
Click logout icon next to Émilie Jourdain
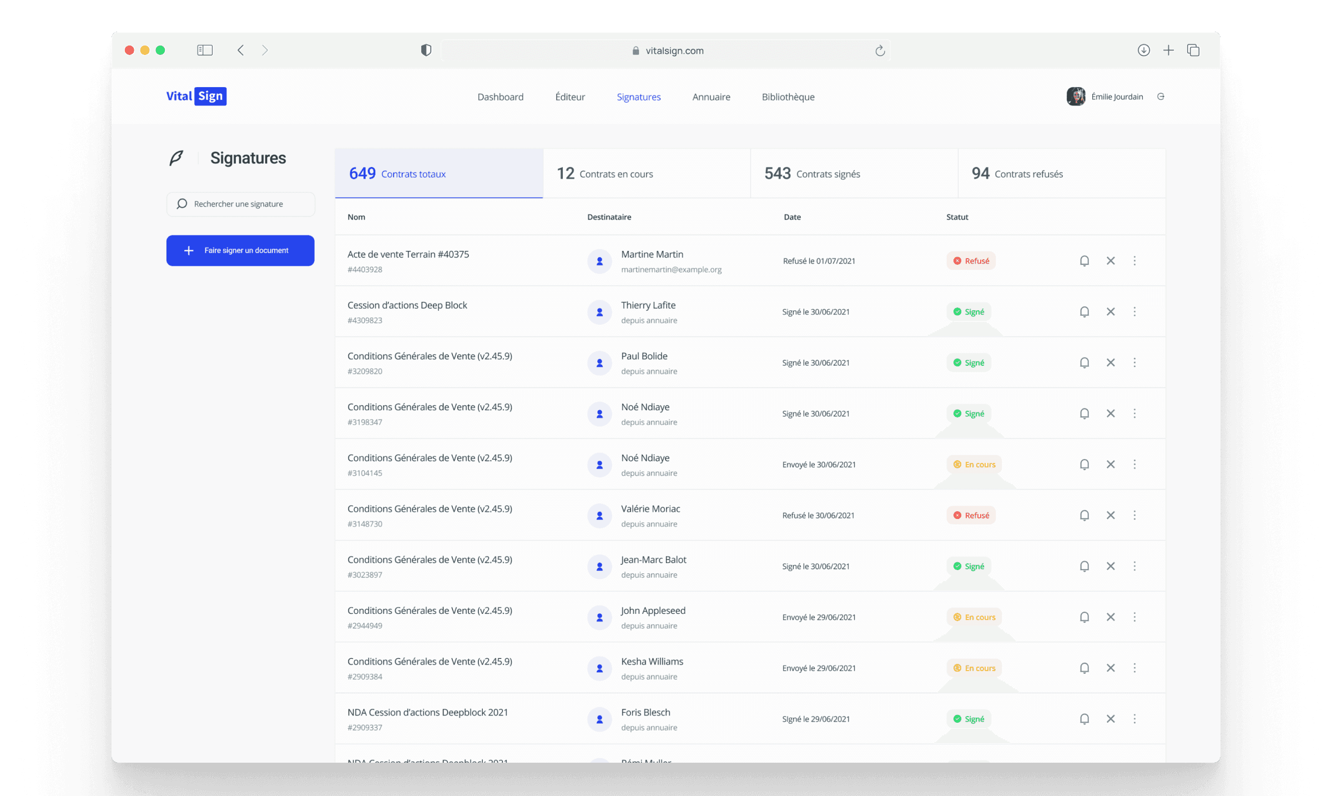click(x=1161, y=97)
